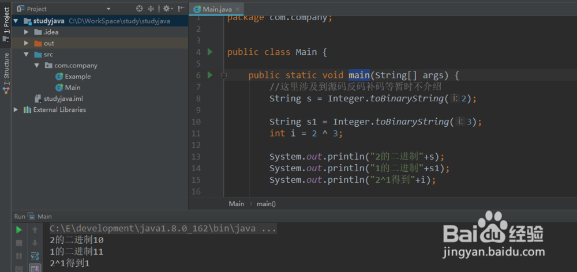Click console output "1的二进制11"
The image size is (577, 272).
(76, 252)
